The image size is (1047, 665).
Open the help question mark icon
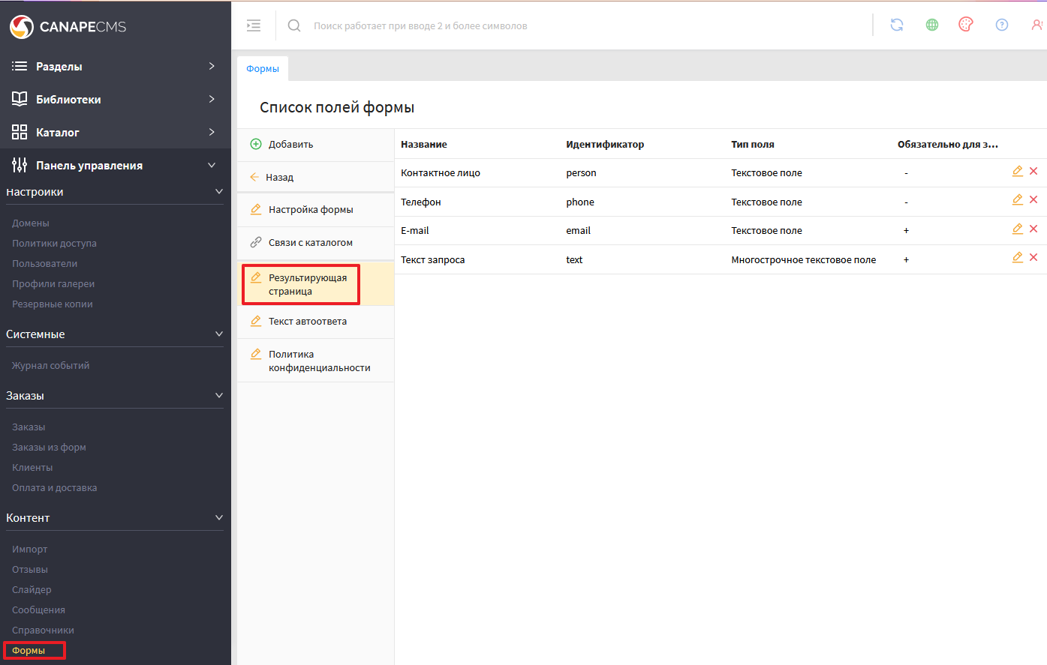(x=1002, y=25)
